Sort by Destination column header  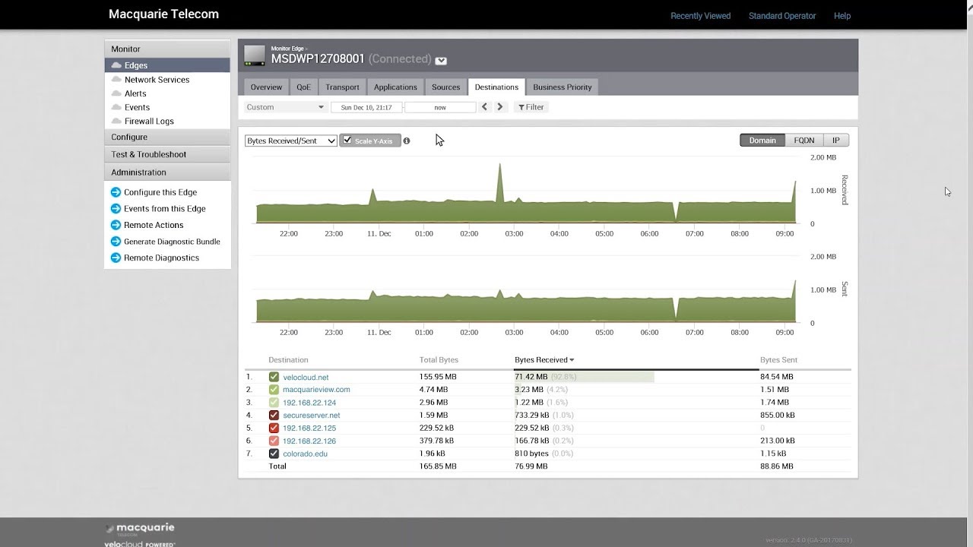click(288, 360)
